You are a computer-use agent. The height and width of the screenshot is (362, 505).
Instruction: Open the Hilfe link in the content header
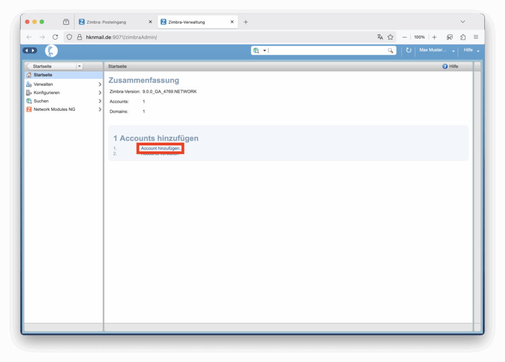click(454, 66)
